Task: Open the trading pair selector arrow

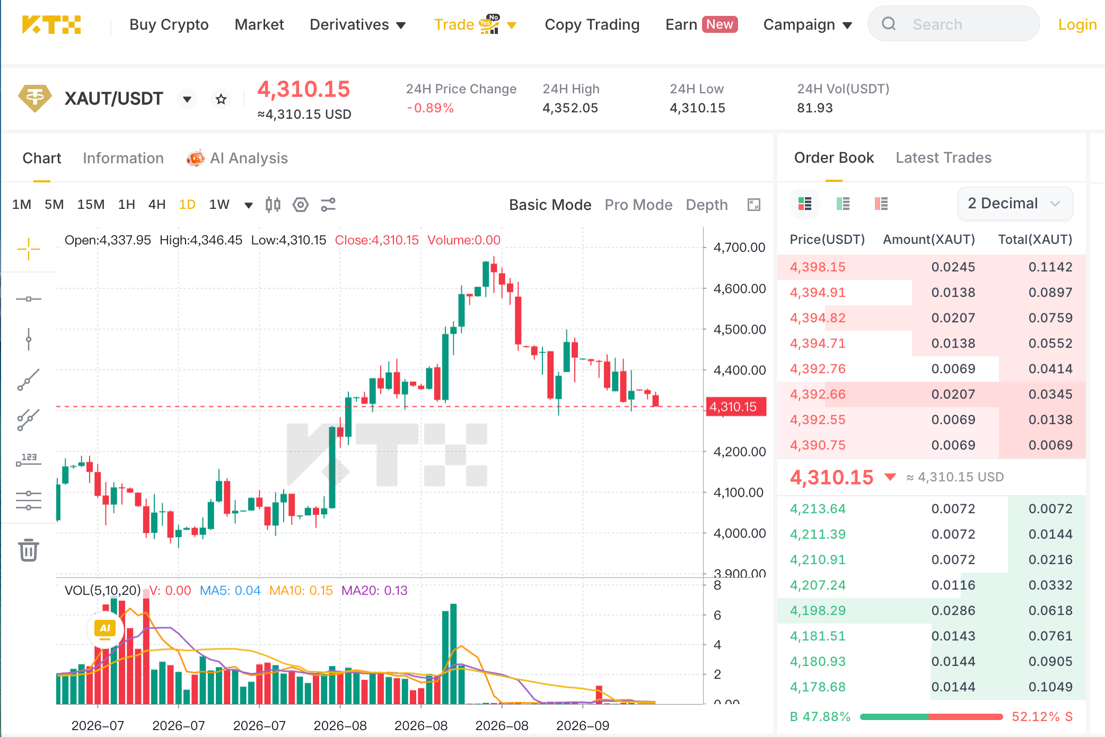Action: pyautogui.click(x=187, y=99)
